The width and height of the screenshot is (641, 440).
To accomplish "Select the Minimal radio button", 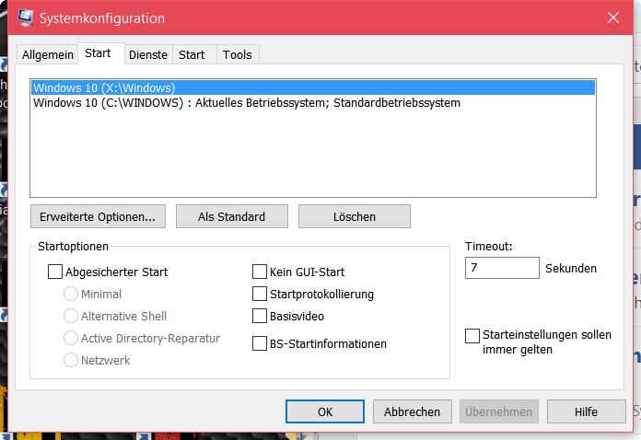I will tap(71, 294).
